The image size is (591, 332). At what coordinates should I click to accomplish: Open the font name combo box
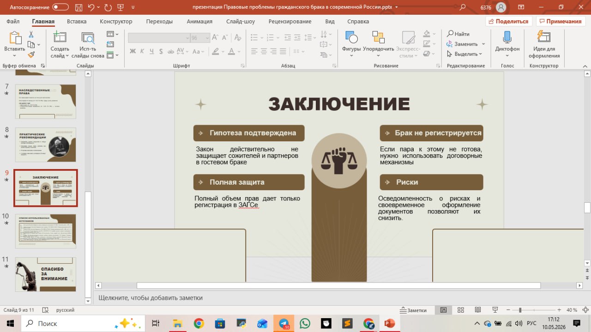(x=159, y=38)
